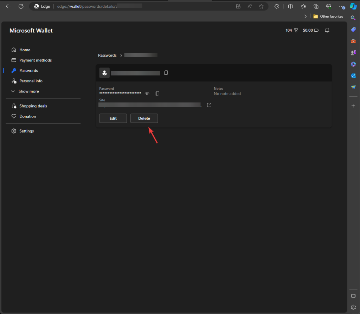Open Browser essentials heart icon

pyautogui.click(x=329, y=6)
